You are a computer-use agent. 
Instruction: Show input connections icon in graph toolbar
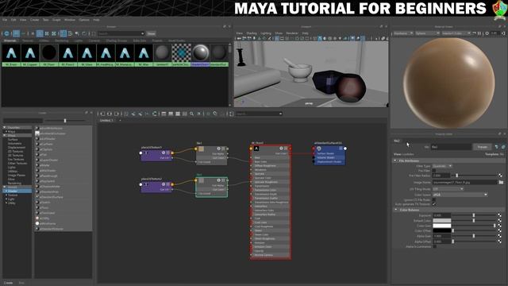(x=102, y=114)
